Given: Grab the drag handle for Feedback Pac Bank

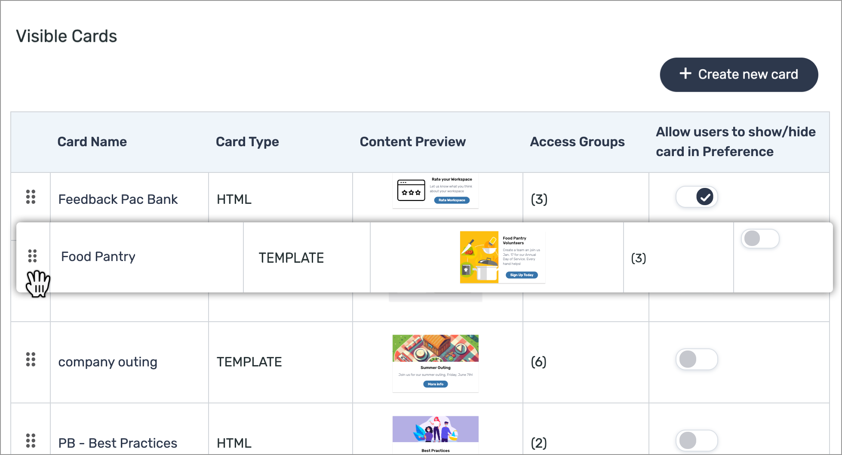Looking at the screenshot, I should pos(31,197).
